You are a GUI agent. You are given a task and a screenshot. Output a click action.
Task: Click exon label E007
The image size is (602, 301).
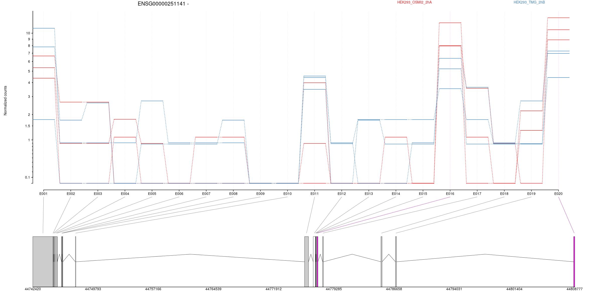point(206,194)
